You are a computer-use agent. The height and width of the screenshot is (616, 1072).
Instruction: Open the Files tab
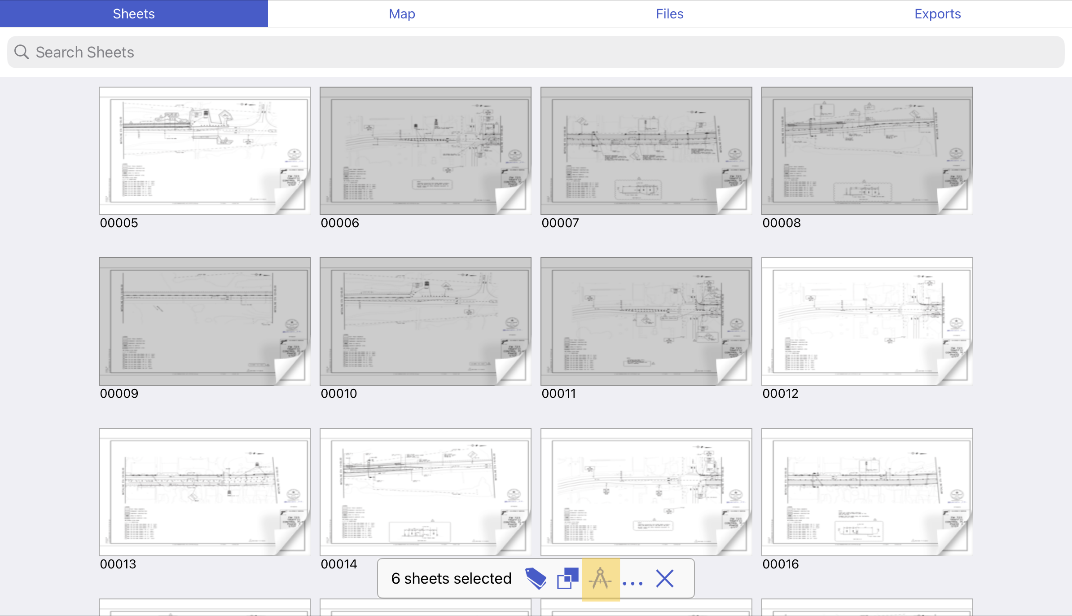tap(669, 13)
